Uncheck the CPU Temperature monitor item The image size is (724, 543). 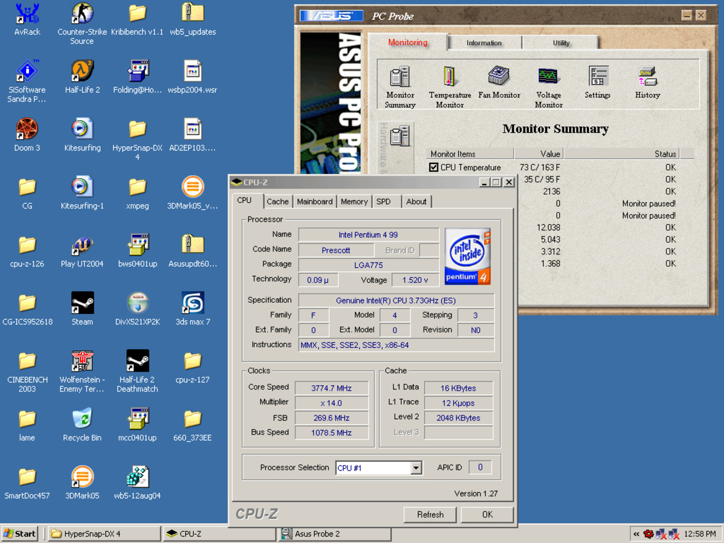coord(434,167)
